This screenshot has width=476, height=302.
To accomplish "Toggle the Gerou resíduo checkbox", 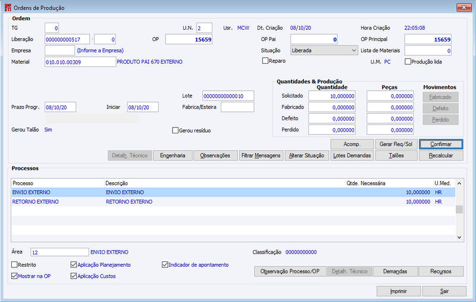I will tap(175, 130).
